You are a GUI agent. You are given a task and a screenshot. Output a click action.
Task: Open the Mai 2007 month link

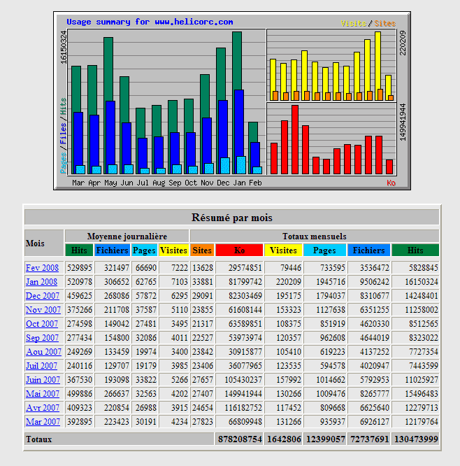coord(43,393)
